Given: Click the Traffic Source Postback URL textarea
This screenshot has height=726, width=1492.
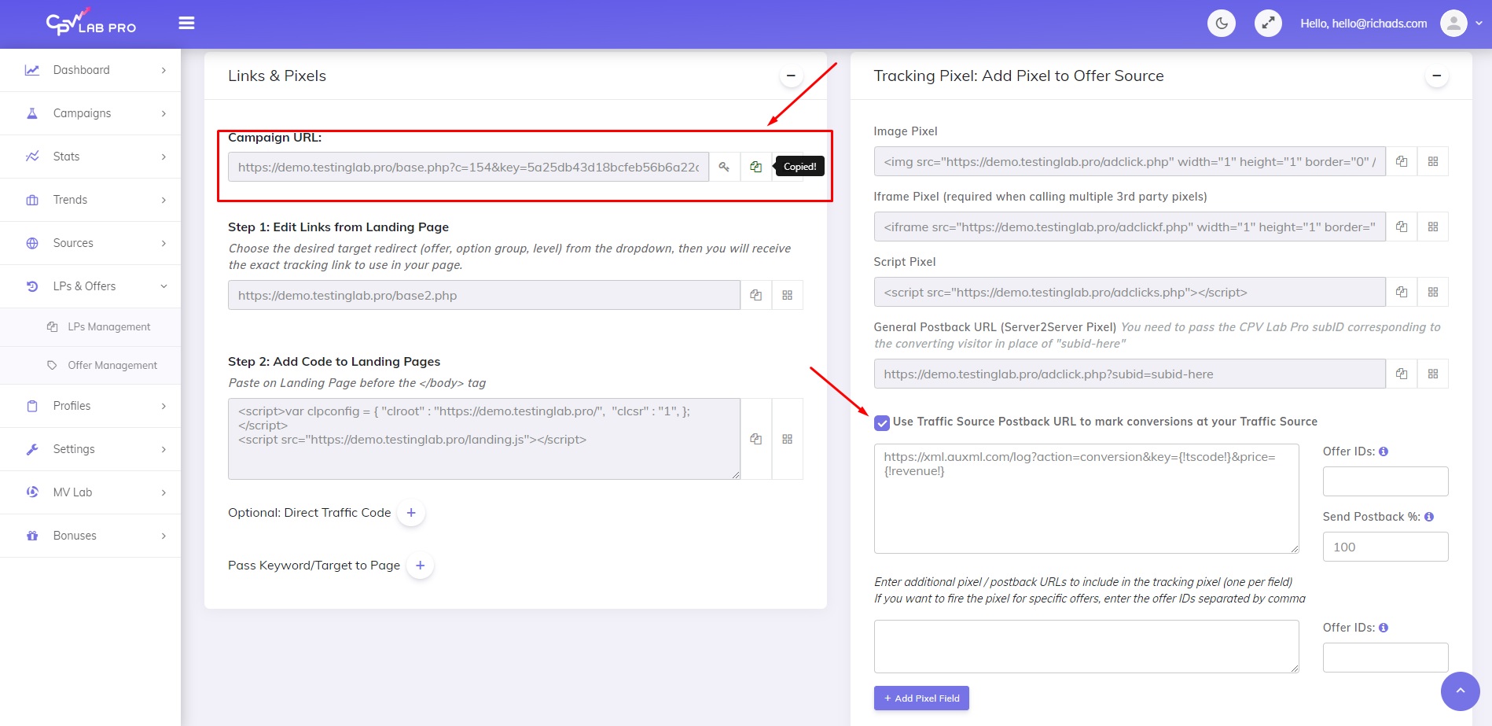Looking at the screenshot, I should [x=1086, y=499].
